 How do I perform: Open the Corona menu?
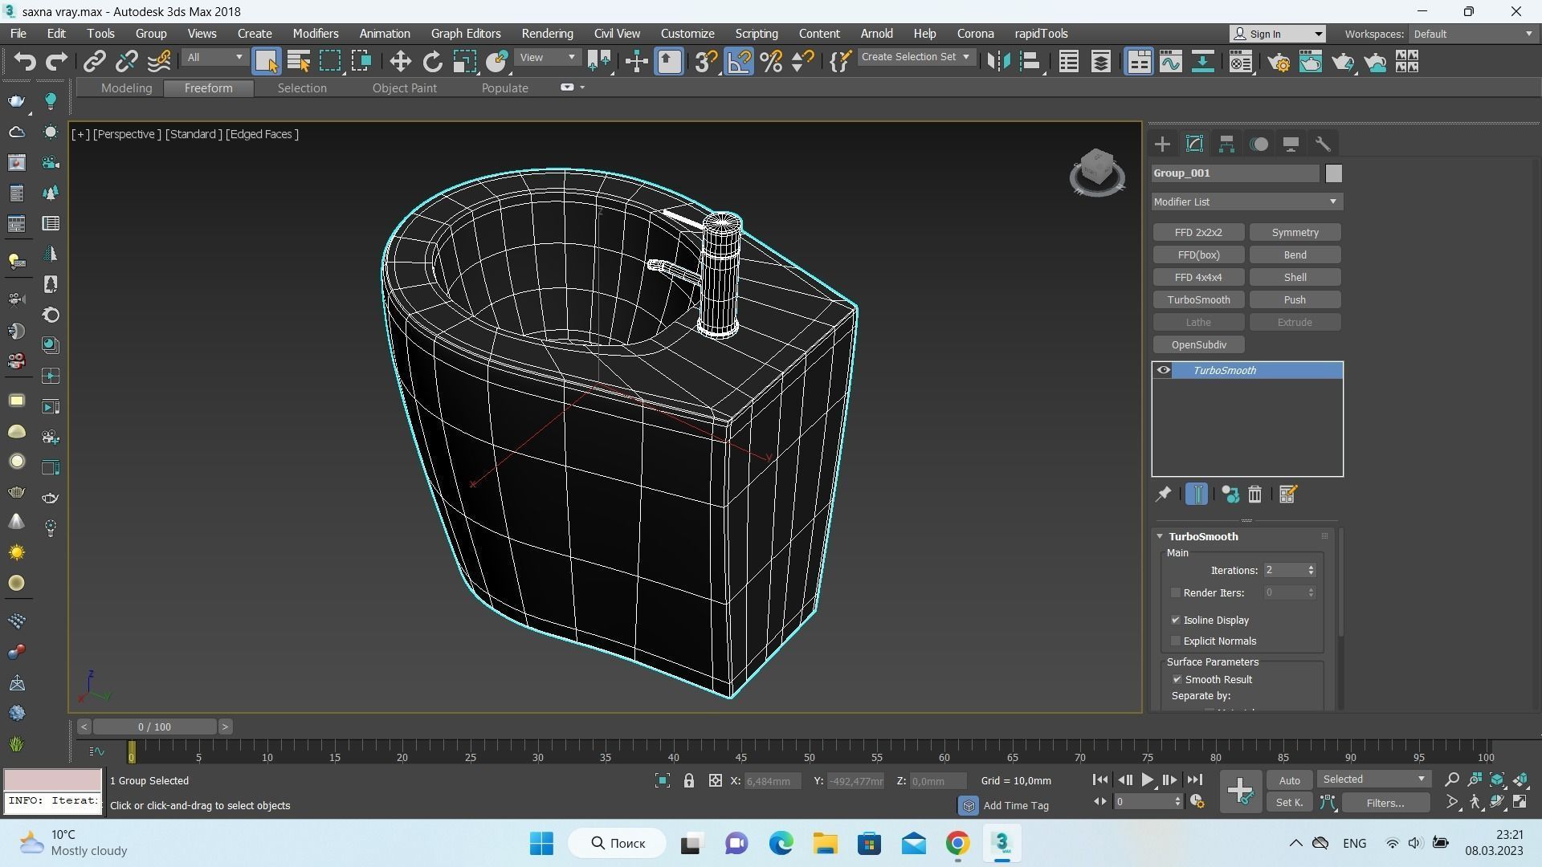coord(975,34)
